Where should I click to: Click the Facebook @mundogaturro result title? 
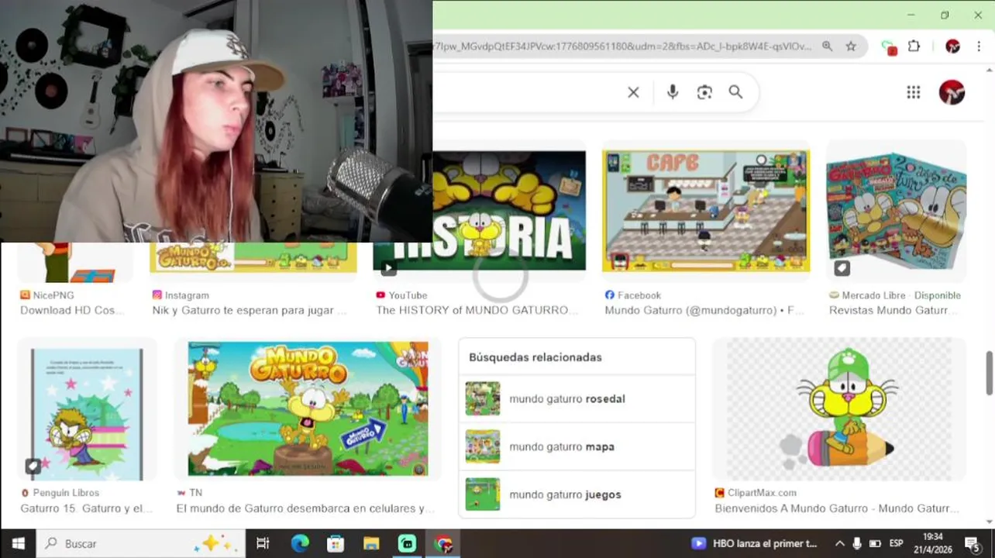point(704,310)
